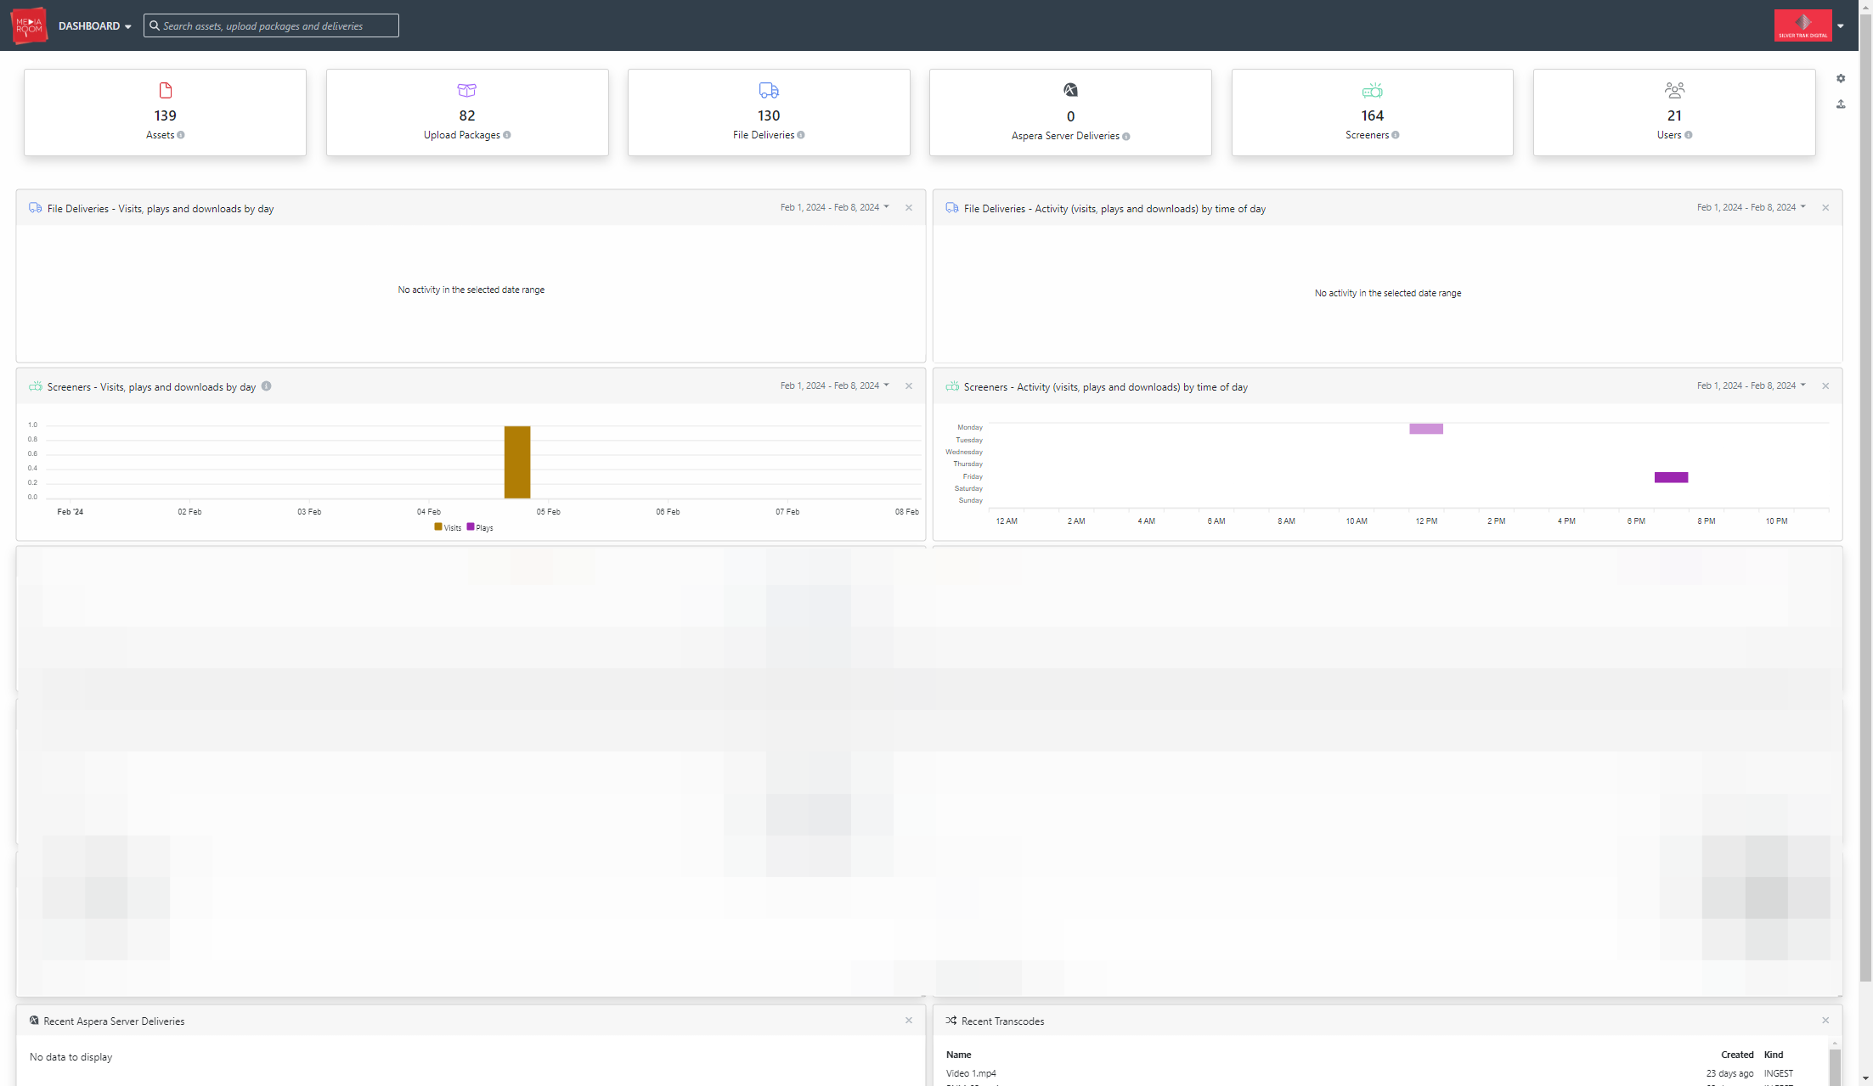Open the Aspera Server Deliveries card
Viewport: 1873px width, 1086px height.
tap(1070, 112)
